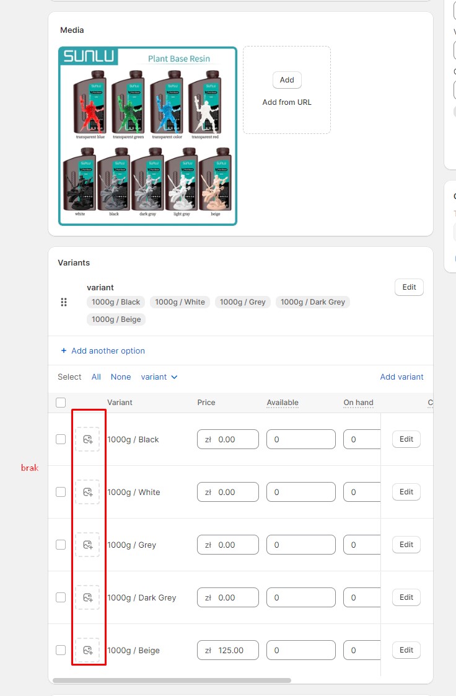The image size is (456, 696).
Task: Select the 1000g / Beige variant checkbox
Action: (61, 650)
